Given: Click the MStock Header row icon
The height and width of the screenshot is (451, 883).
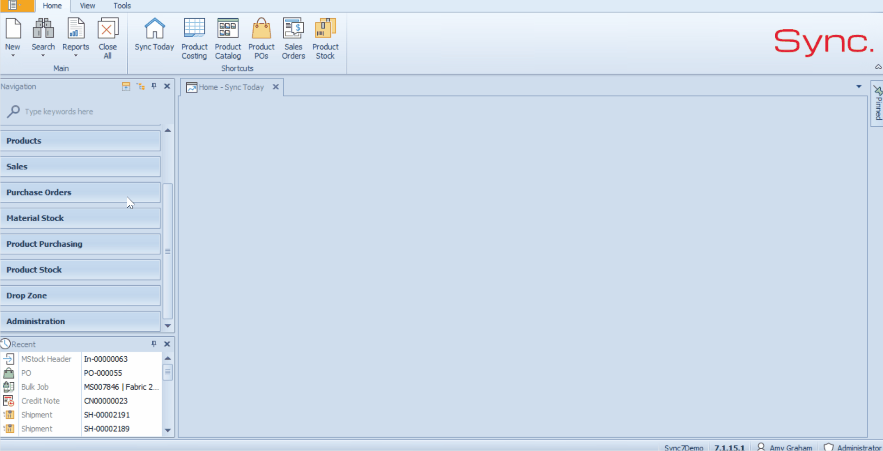Looking at the screenshot, I should point(9,359).
